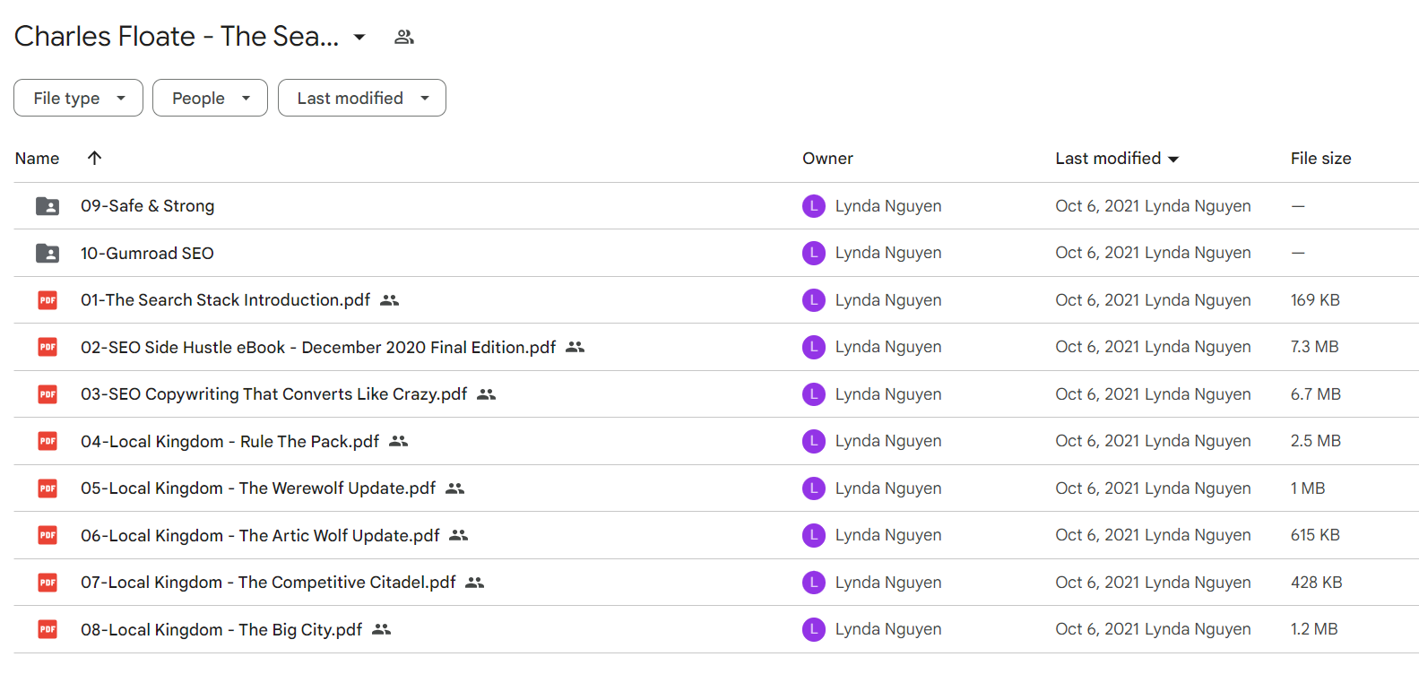Open the 10-Gumroad SEO folder name
This screenshot has height=700, width=1419.
[147, 254]
